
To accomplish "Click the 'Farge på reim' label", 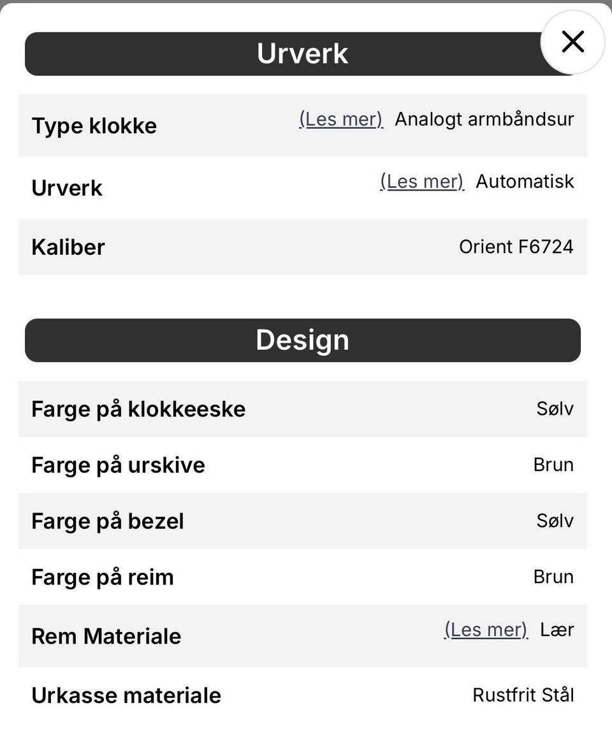I will [x=103, y=577].
